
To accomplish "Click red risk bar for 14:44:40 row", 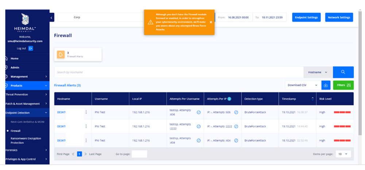I will [342, 127].
